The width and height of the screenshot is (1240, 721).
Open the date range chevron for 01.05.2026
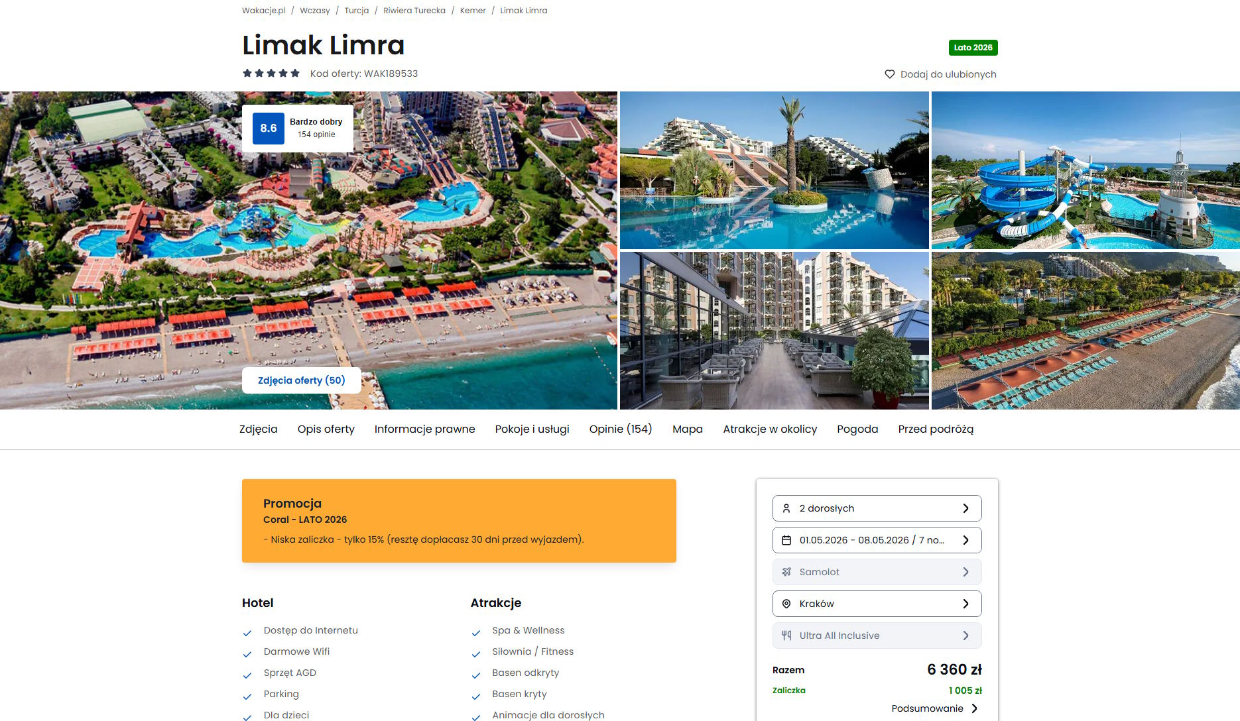pos(965,540)
